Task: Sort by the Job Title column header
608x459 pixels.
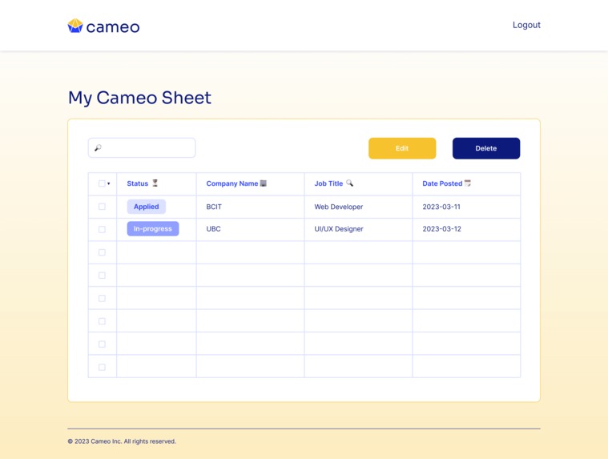Action: coord(328,183)
